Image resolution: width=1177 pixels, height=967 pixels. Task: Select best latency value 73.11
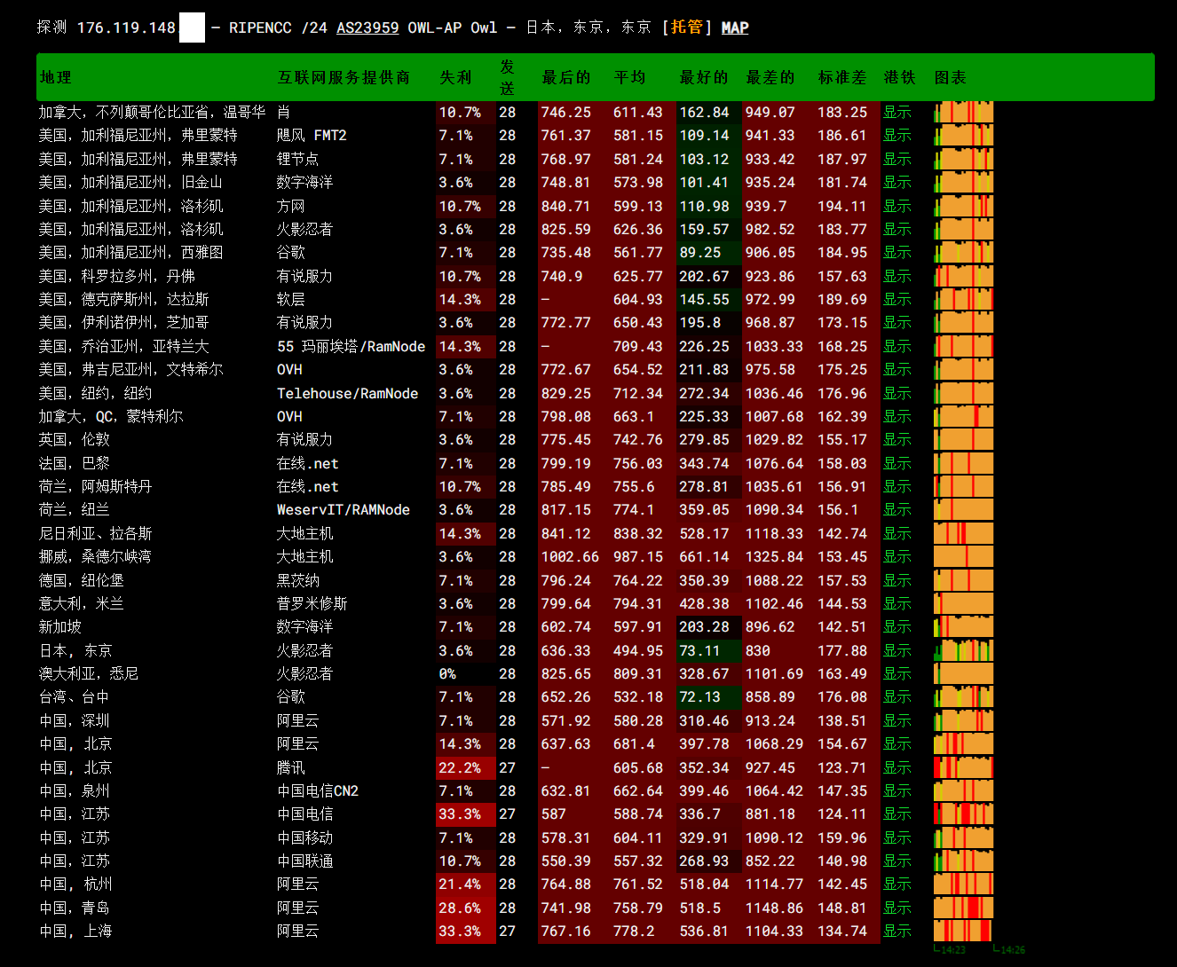[709, 650]
